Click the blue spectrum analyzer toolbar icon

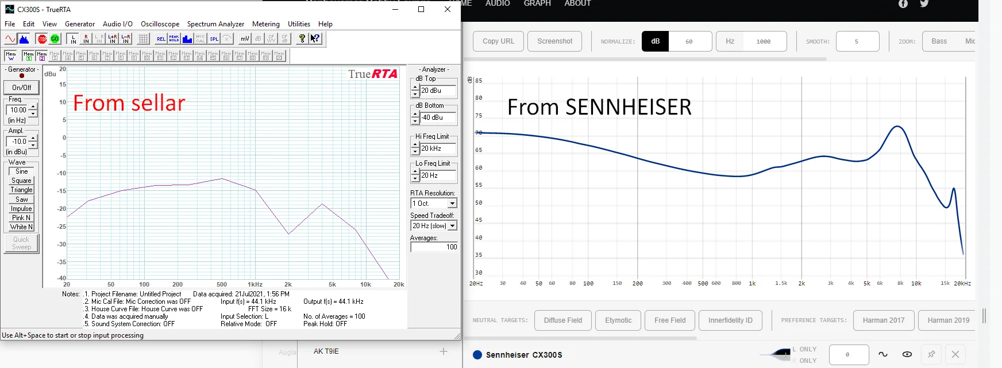pyautogui.click(x=24, y=39)
